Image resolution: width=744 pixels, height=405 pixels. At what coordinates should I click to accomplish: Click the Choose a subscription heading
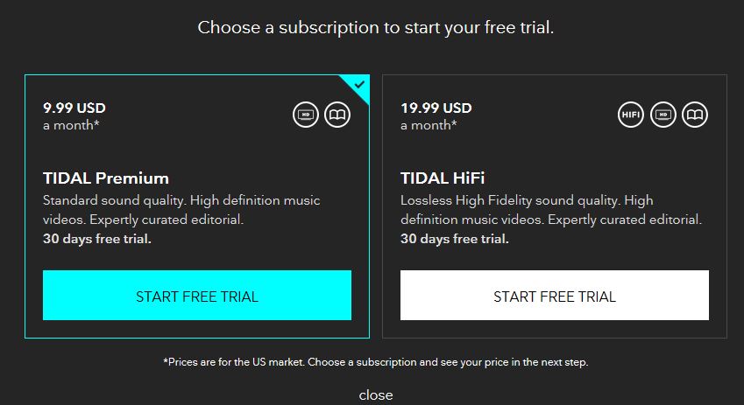coord(376,27)
